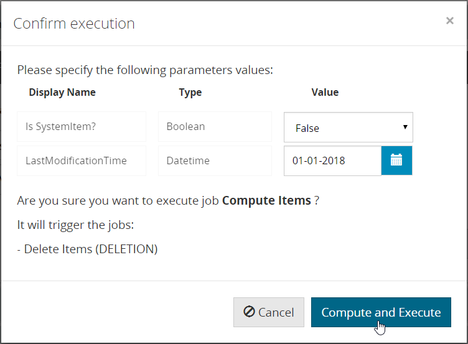Open the False value dropdown
This screenshot has height=344, width=468.
(x=349, y=128)
